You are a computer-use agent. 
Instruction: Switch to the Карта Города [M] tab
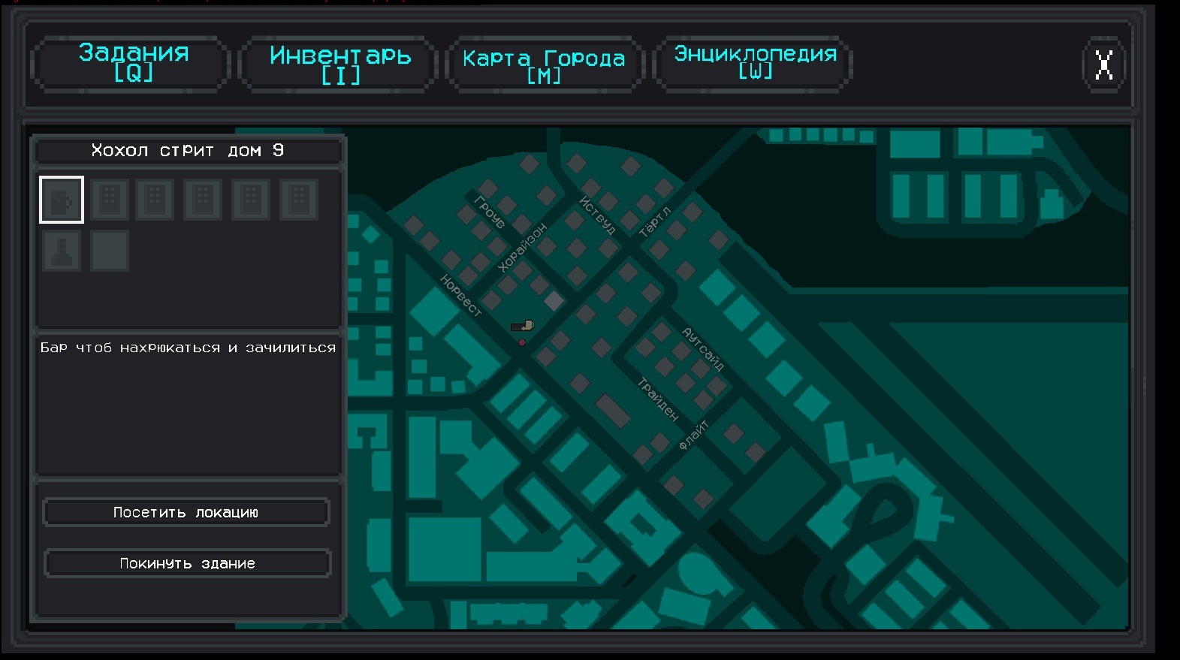[x=545, y=64]
